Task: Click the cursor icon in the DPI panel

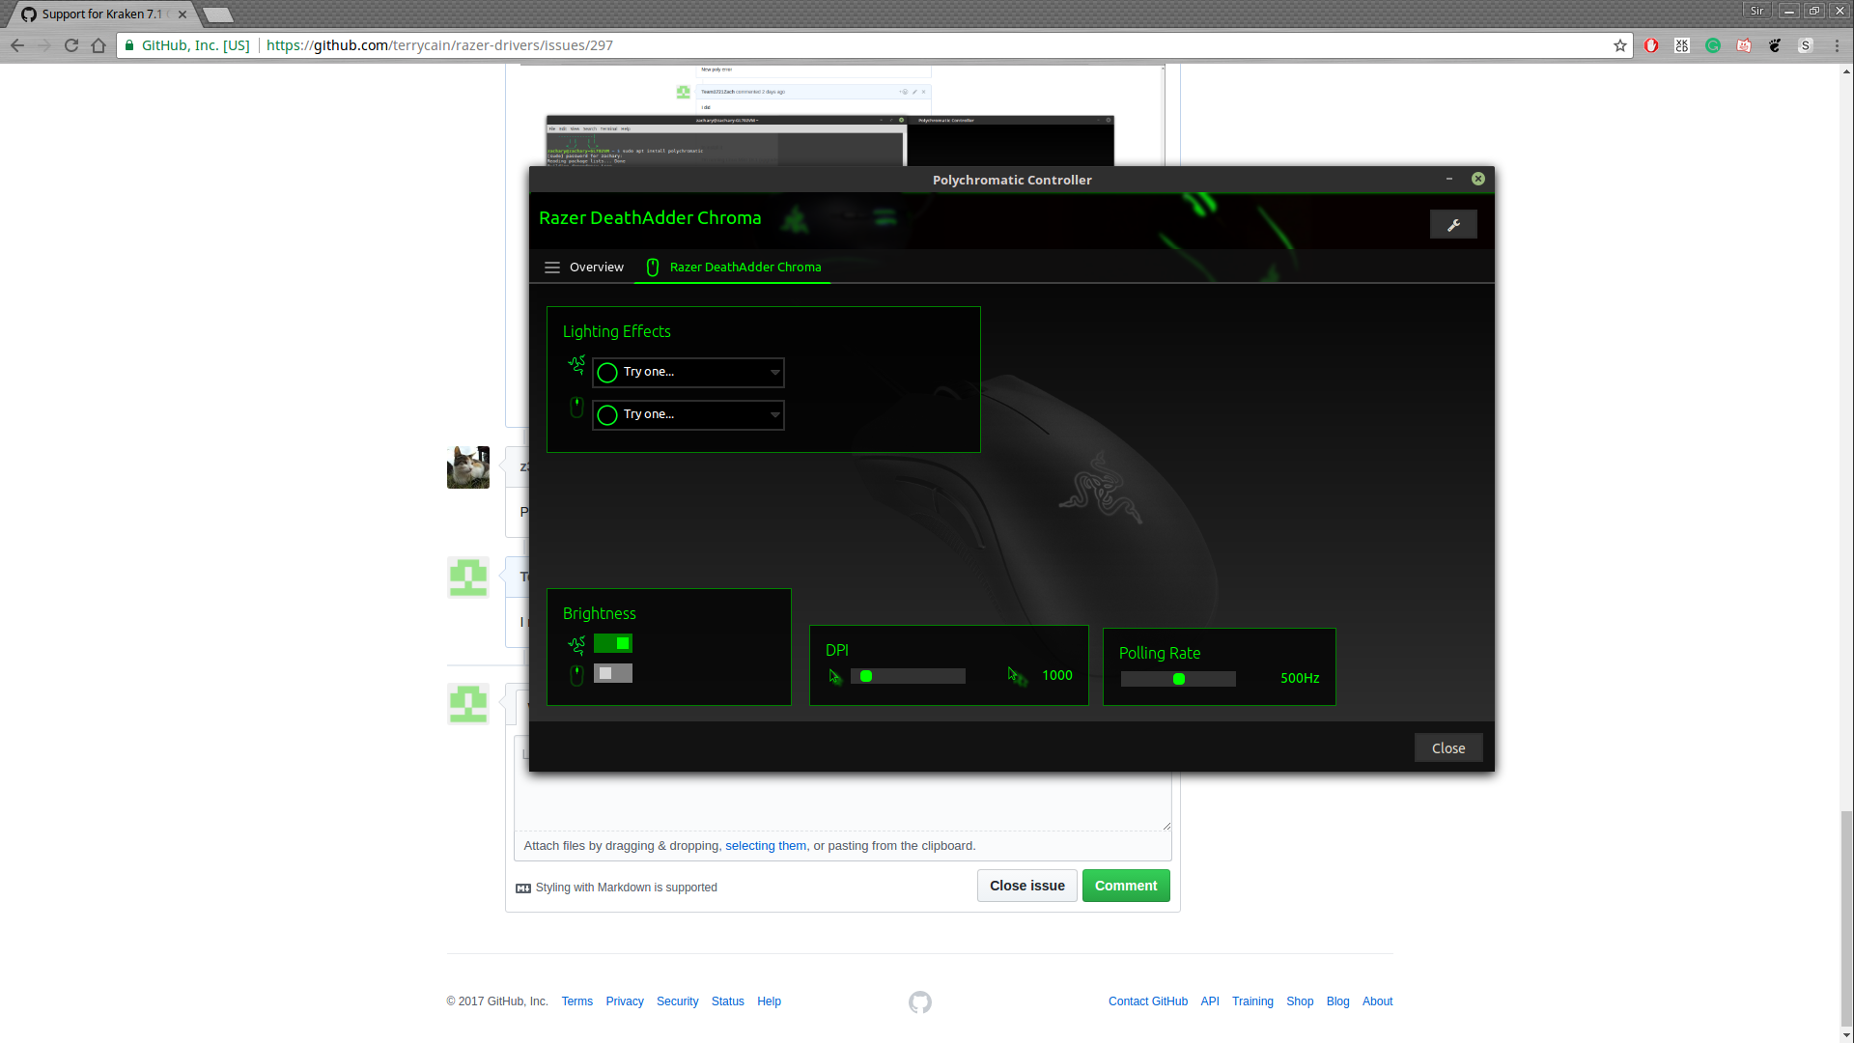Action: coord(835,677)
